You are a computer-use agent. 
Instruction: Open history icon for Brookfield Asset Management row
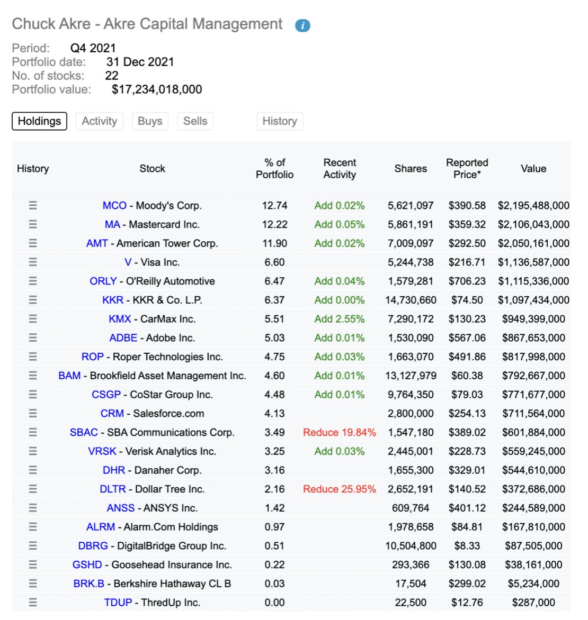(x=33, y=375)
